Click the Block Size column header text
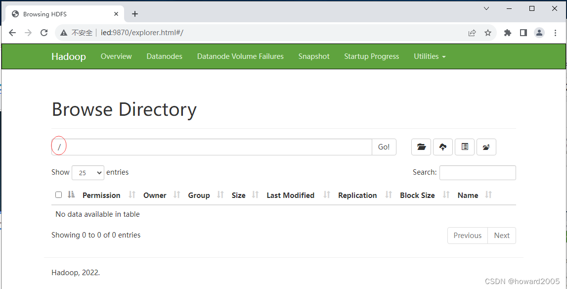Image resolution: width=567 pixels, height=289 pixels. (417, 195)
